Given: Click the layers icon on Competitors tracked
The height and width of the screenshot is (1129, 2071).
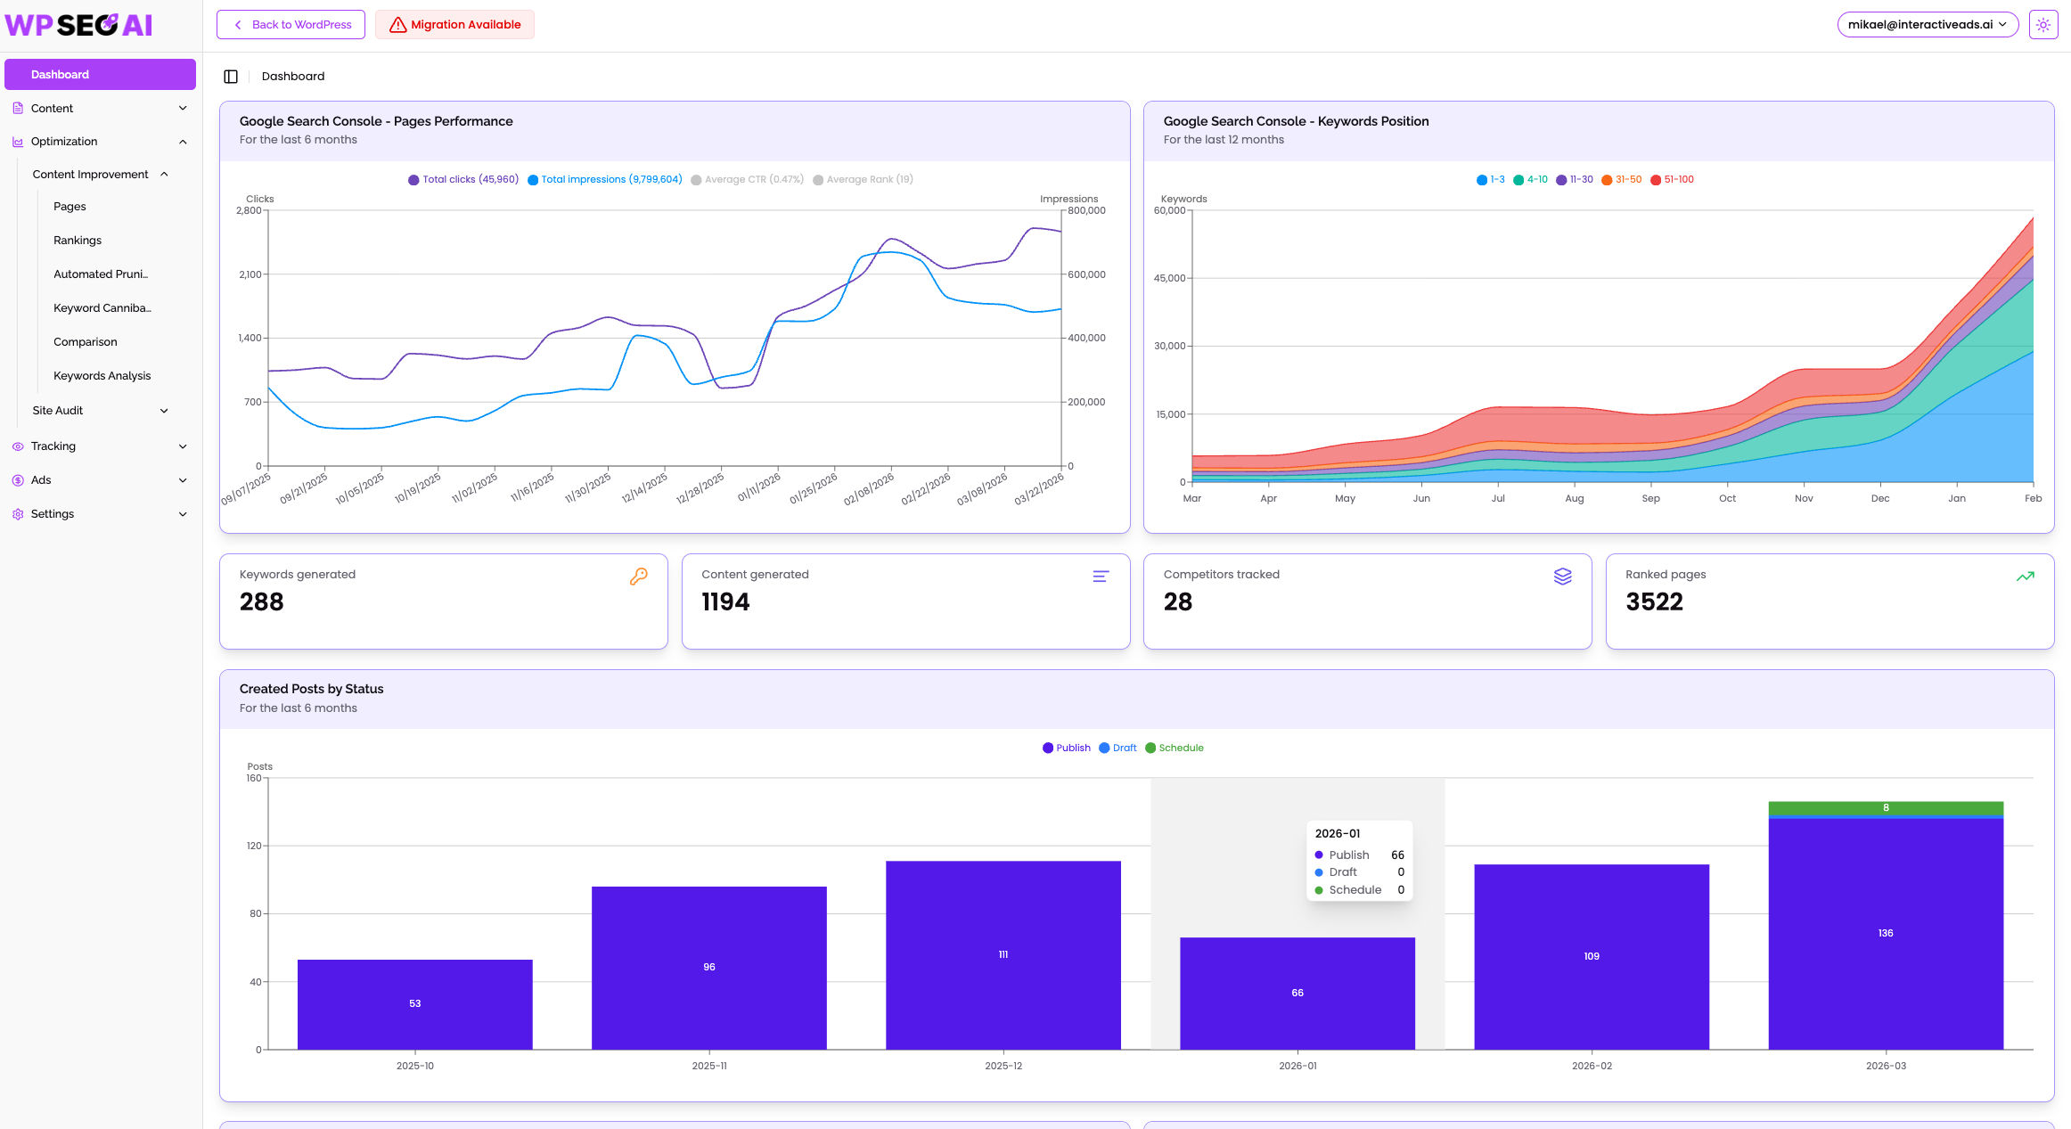Looking at the screenshot, I should point(1562,577).
